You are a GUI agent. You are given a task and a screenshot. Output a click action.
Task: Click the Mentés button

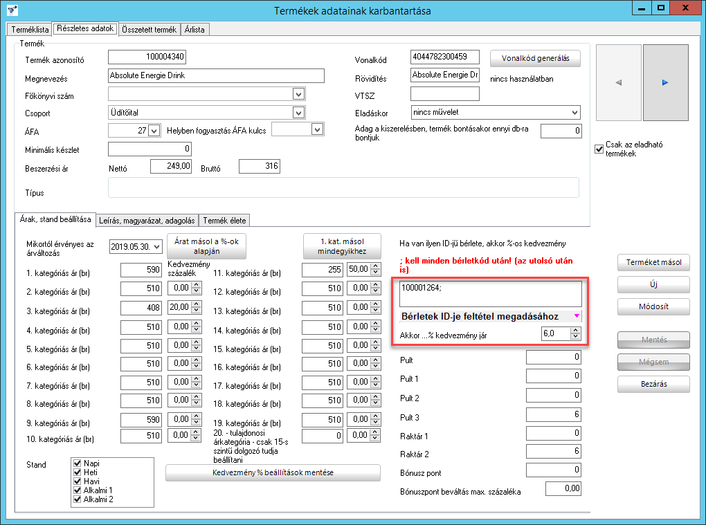(654, 340)
